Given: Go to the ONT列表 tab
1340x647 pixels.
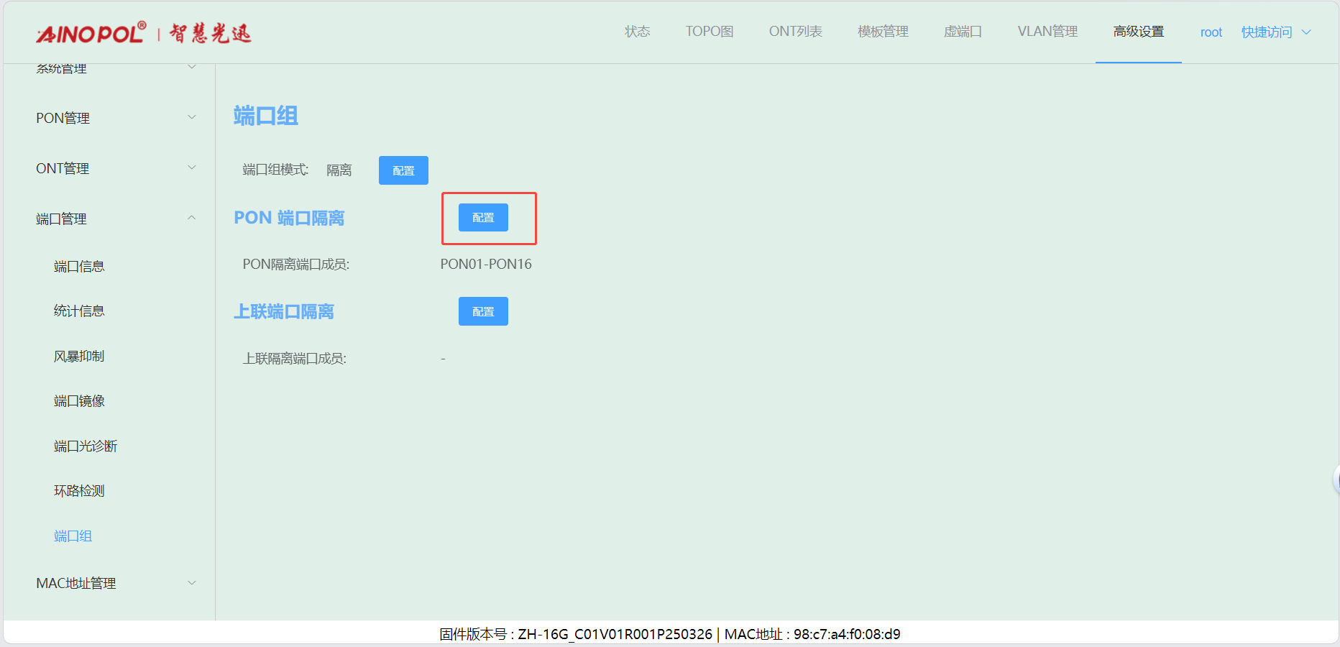Looking at the screenshot, I should pos(795,32).
